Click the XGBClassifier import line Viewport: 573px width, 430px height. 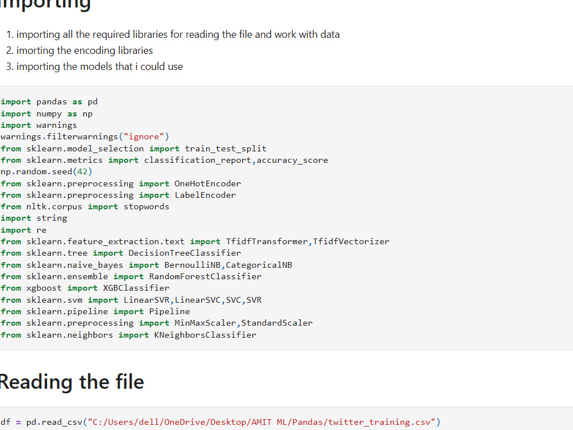pyautogui.click(x=85, y=288)
